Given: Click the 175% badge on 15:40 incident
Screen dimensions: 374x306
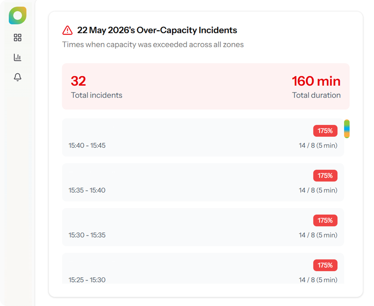Looking at the screenshot, I should [x=325, y=131].
